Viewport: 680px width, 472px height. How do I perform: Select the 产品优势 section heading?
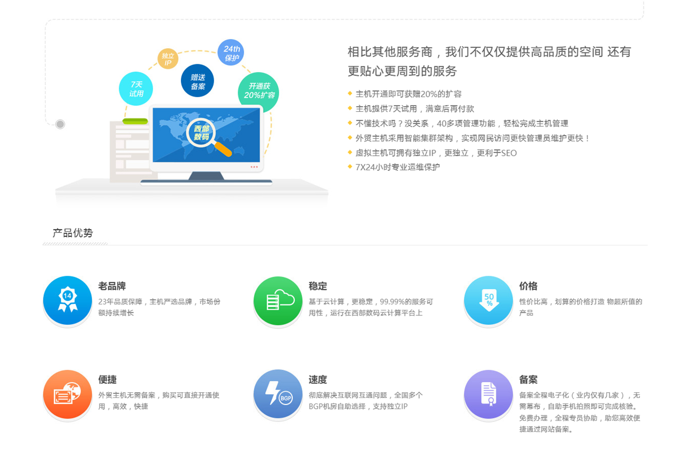pyautogui.click(x=73, y=233)
